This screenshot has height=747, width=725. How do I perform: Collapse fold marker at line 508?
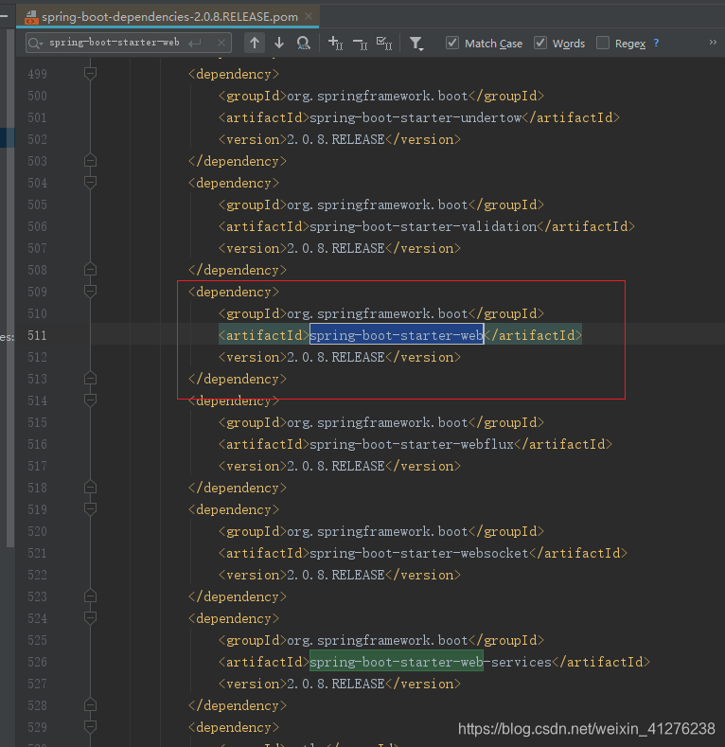coord(91,269)
